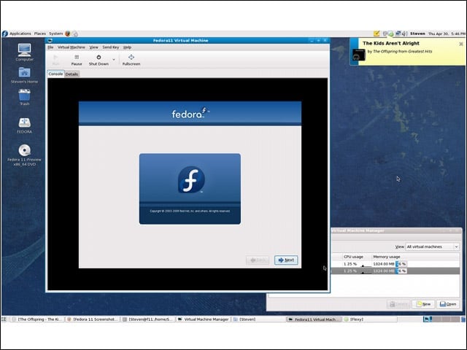The image size is (467, 350).
Task: Click the green update tray icon
Action: pos(391,34)
